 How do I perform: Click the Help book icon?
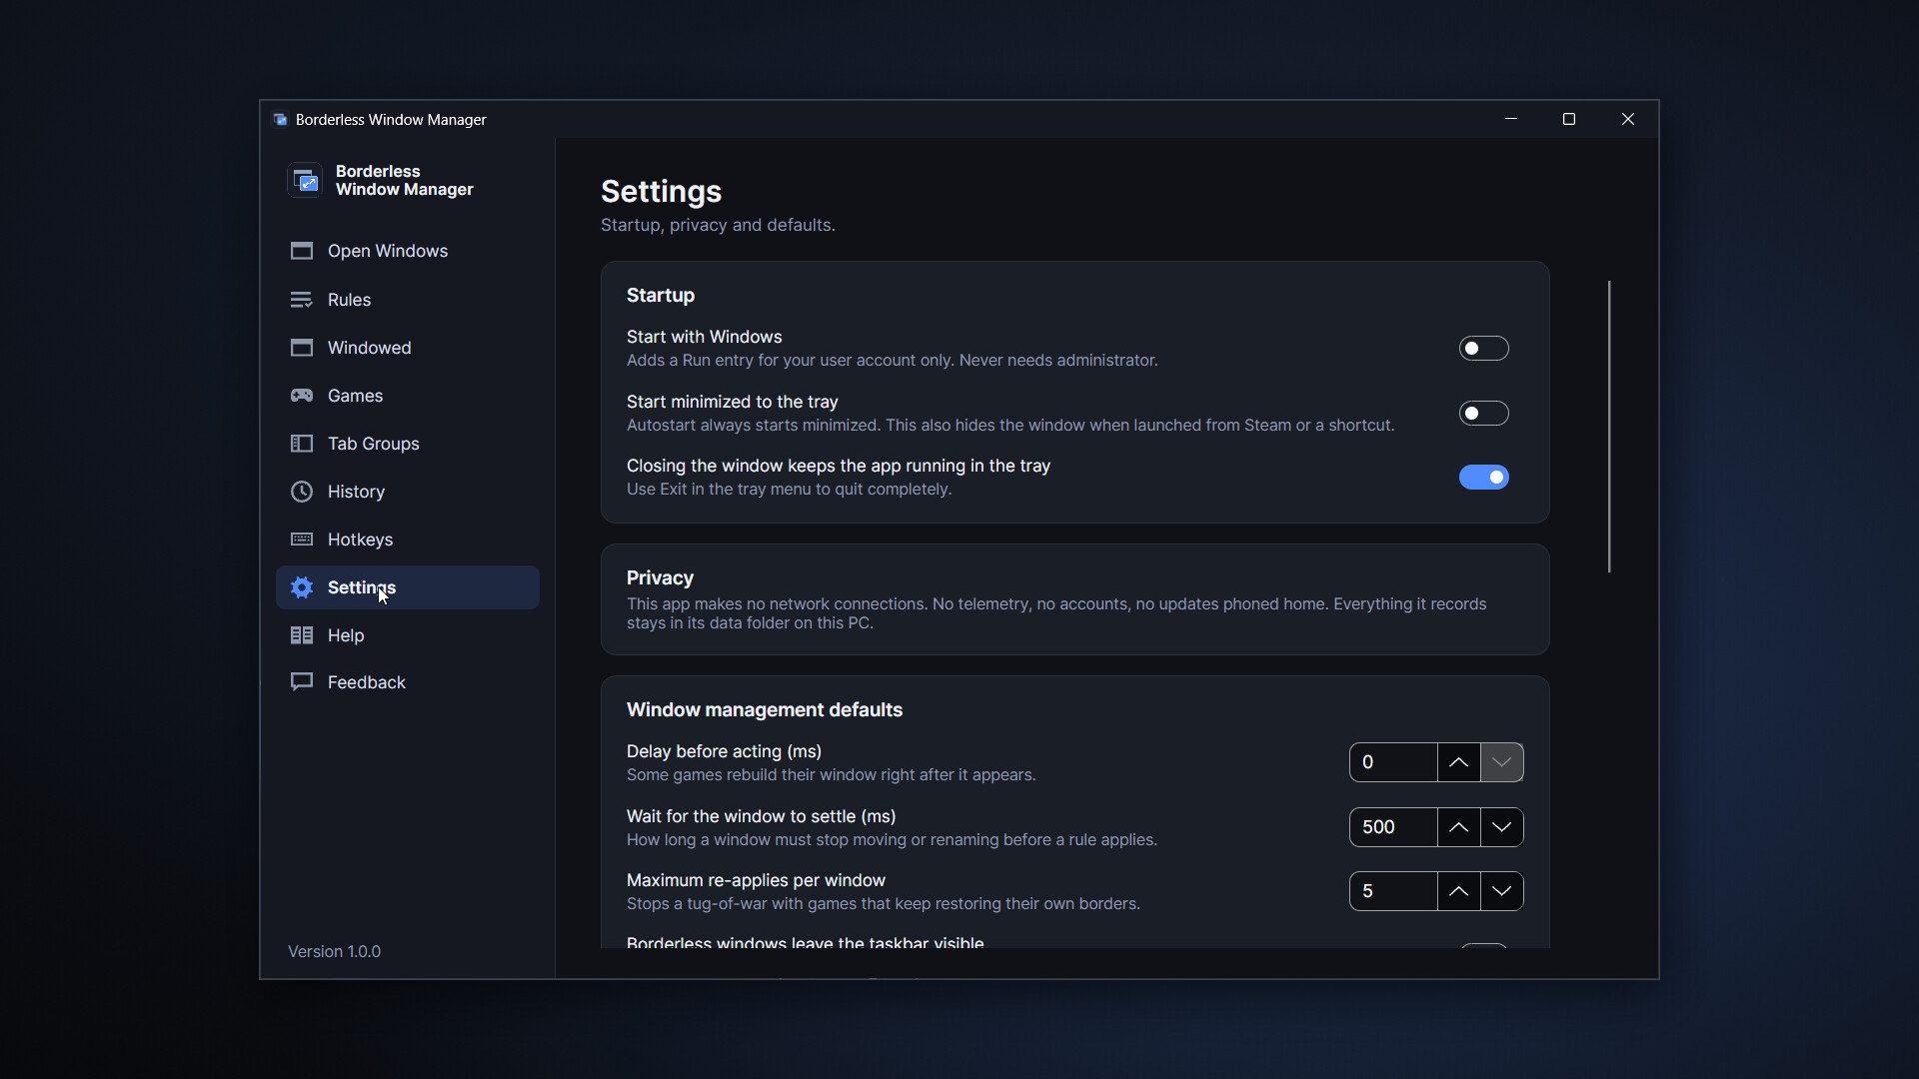coord(302,635)
